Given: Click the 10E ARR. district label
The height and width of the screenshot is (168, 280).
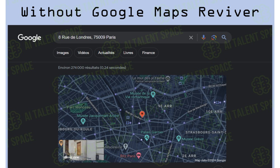Looking at the screenshot, I should coord(214,112).
